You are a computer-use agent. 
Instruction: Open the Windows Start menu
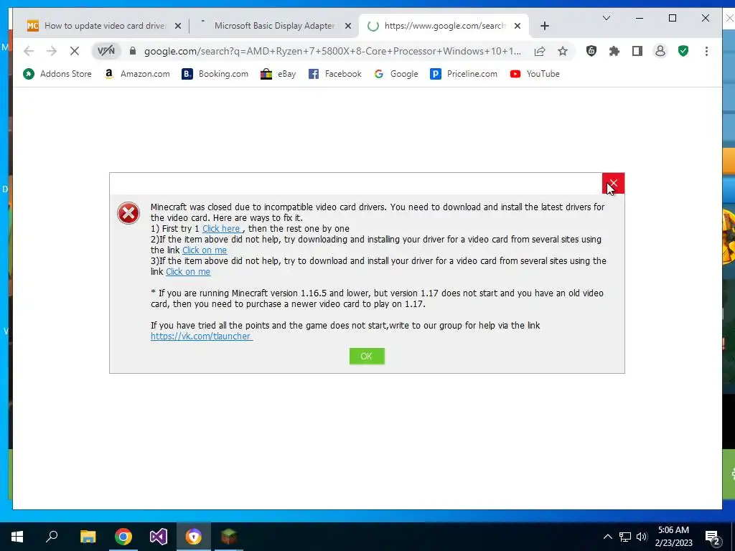[x=17, y=537]
